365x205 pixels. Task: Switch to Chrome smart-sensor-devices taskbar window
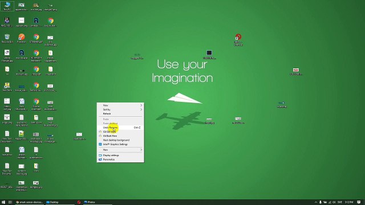point(29,202)
